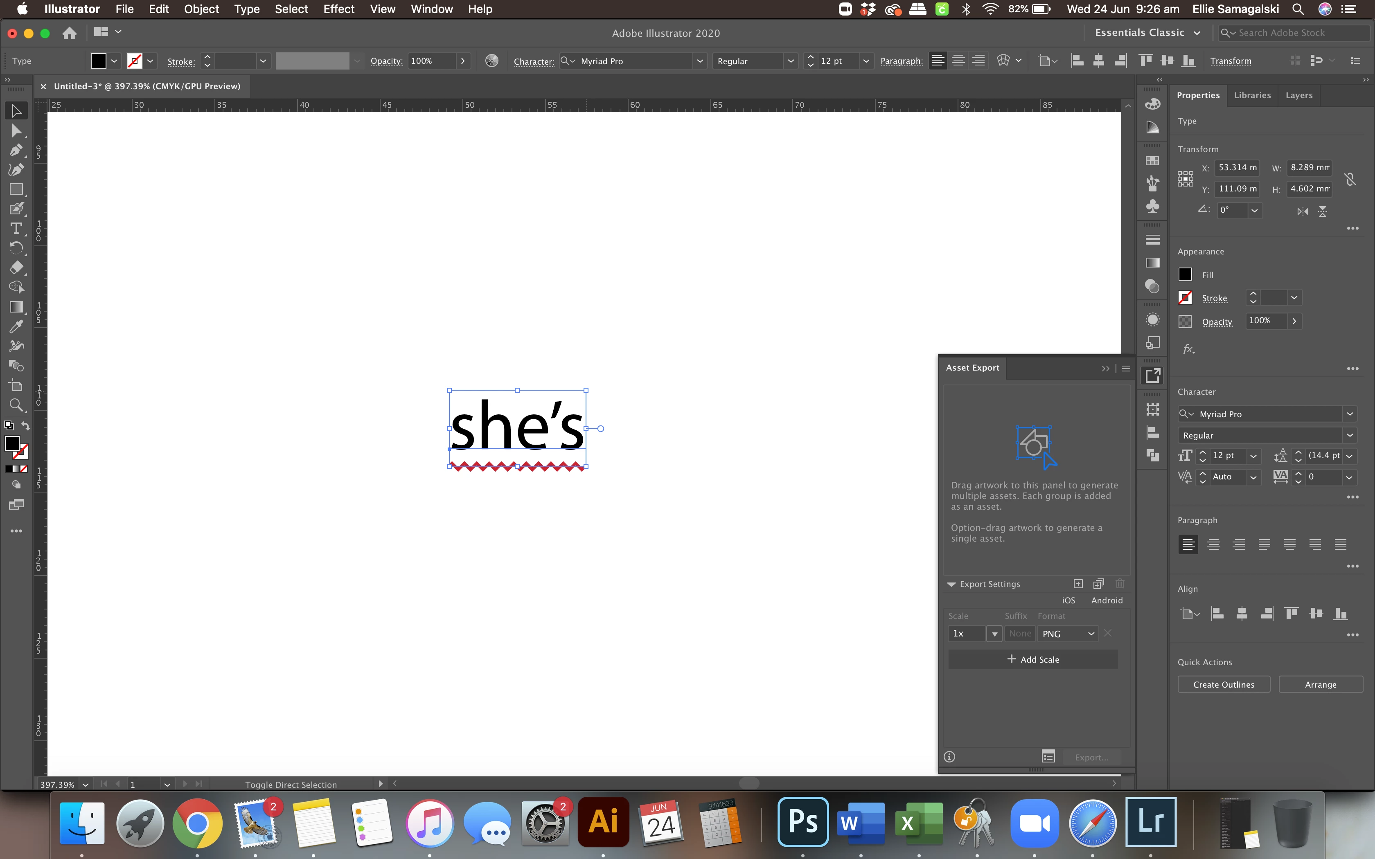Select the Zoom tool

coord(16,405)
